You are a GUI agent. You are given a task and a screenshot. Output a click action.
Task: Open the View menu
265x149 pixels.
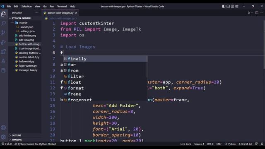pyautogui.click(x=37, y=7)
